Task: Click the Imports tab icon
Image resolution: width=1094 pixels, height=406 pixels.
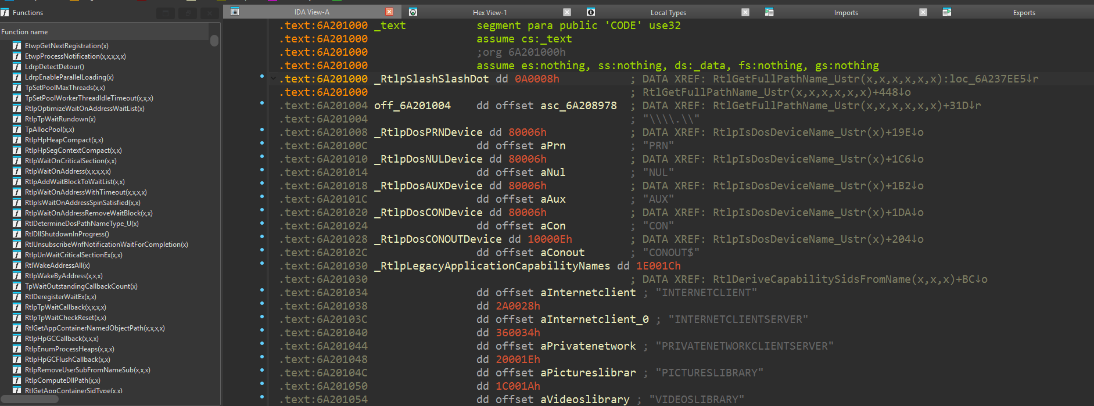Action: point(769,12)
